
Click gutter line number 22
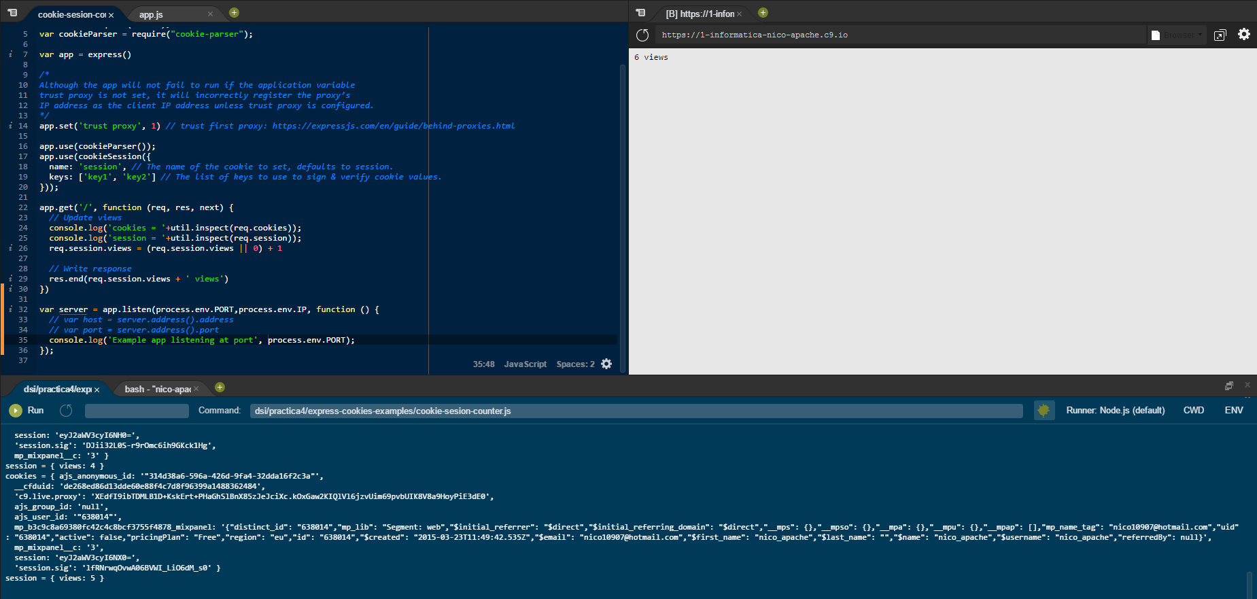tap(23, 207)
